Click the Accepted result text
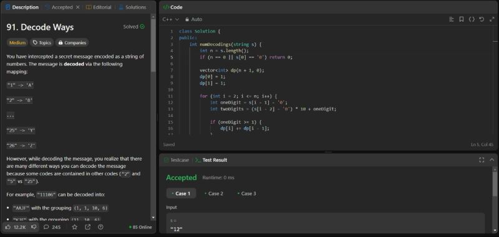The height and width of the screenshot is (237, 499). pos(182,178)
